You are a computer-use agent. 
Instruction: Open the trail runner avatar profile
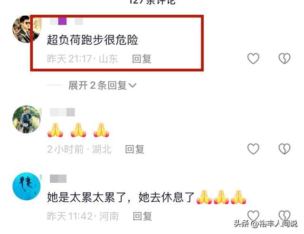point(27,119)
